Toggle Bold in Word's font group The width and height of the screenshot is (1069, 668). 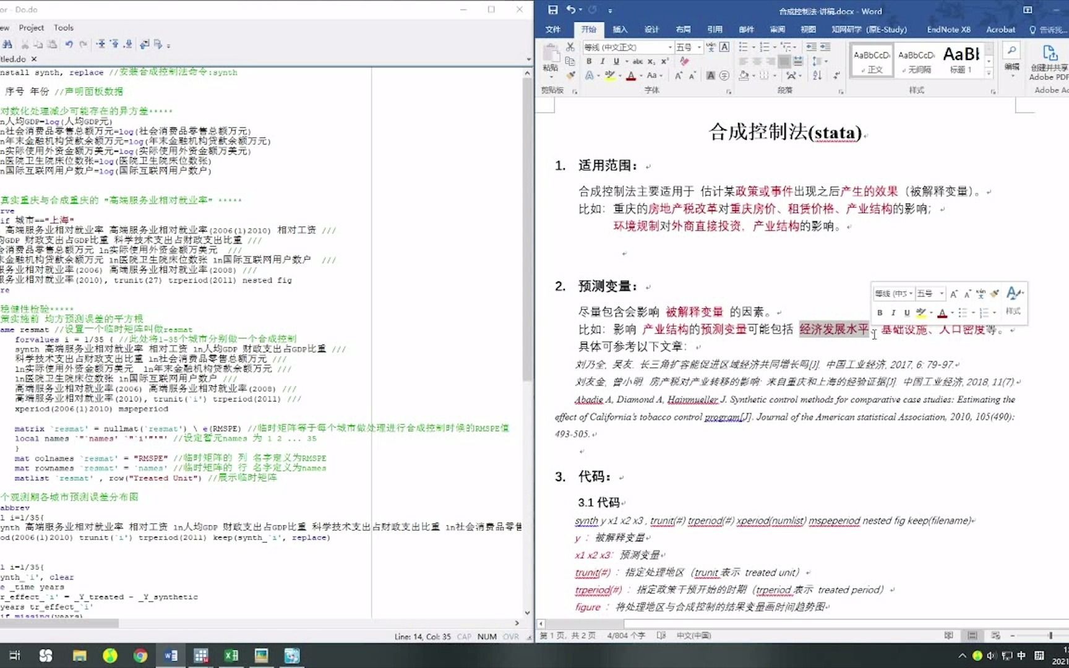(x=589, y=61)
